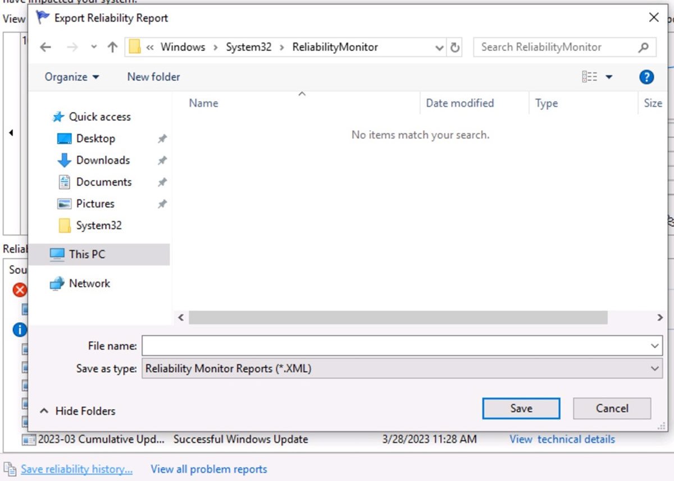Screen dimensions: 674x481
Task: Refresh the ReliabilityMonitor folder view
Action: tap(456, 48)
